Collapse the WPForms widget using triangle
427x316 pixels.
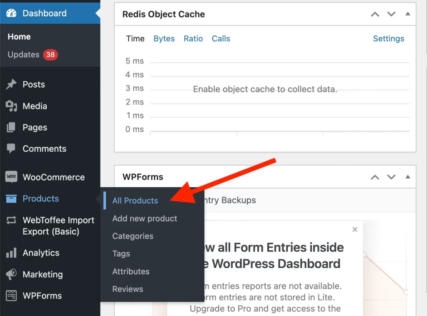408,177
